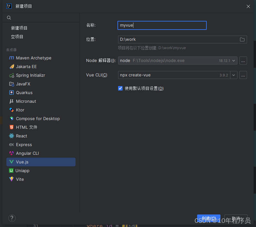Click the Spring Initializr leaf icon
Viewport: 256px width, 227px height.
coord(12,75)
